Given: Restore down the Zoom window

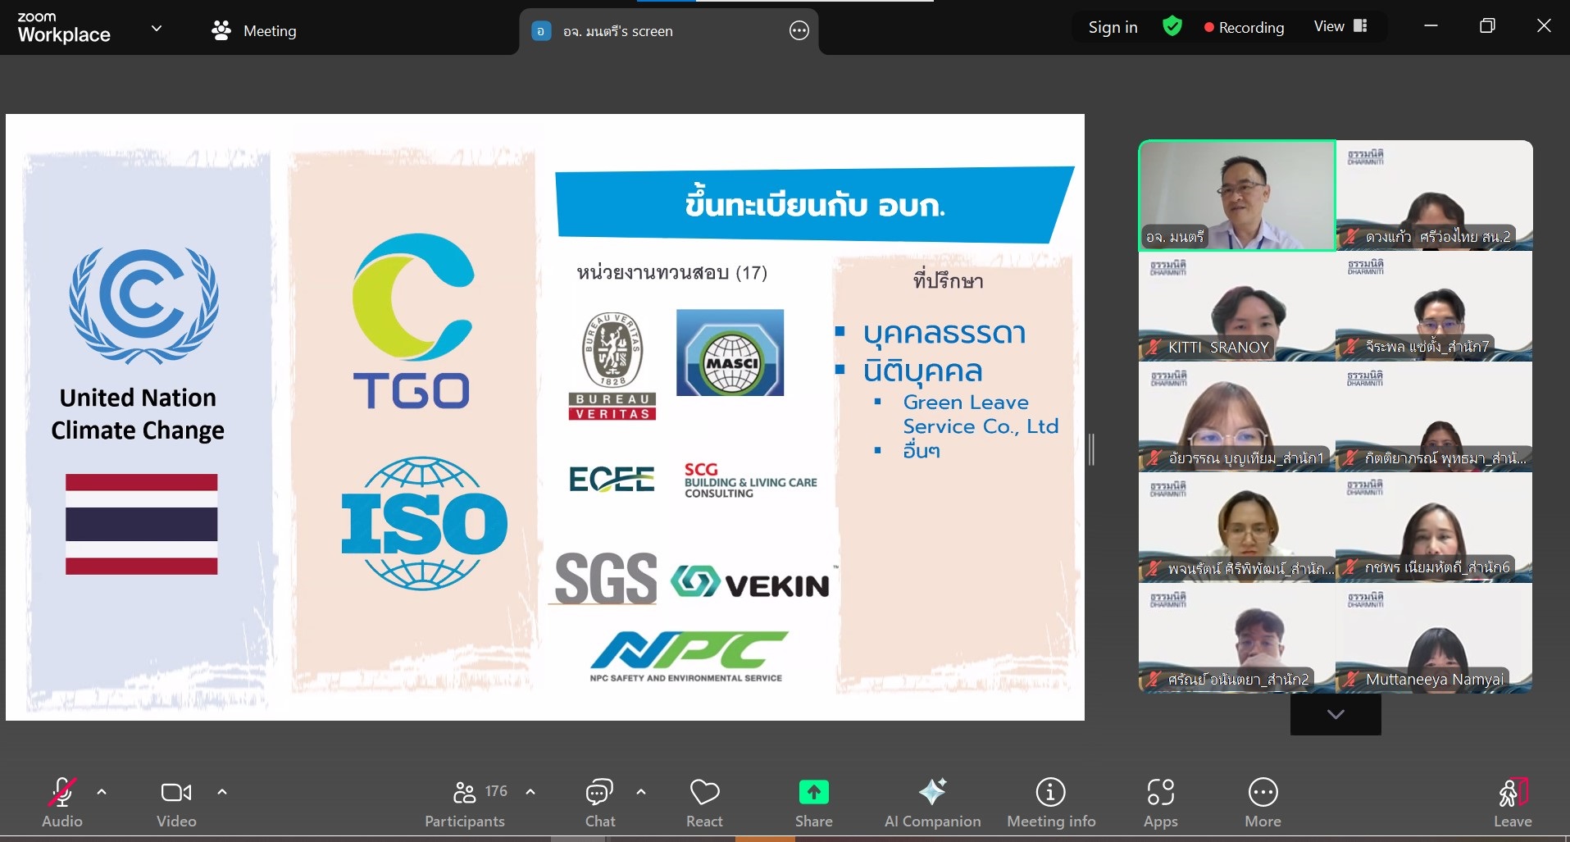Looking at the screenshot, I should point(1487,26).
